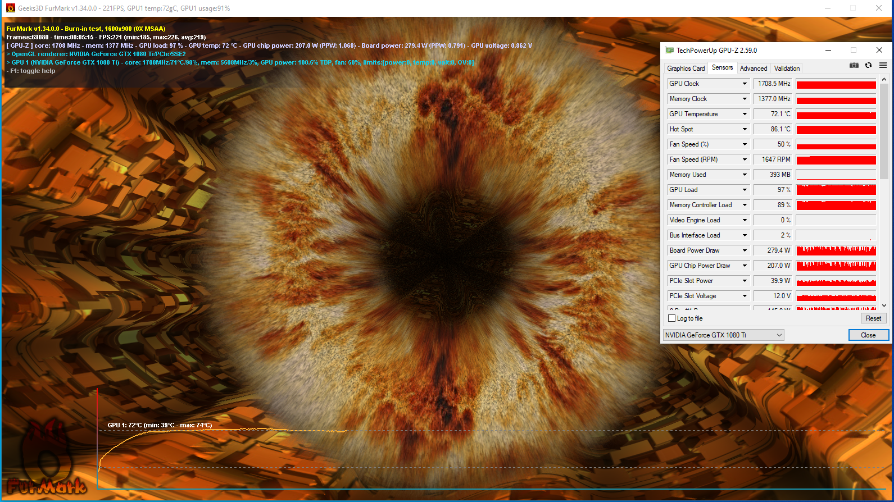Screen dimensions: 894x502
Task: Switch to the Graphics Card tab
Action: (686, 69)
